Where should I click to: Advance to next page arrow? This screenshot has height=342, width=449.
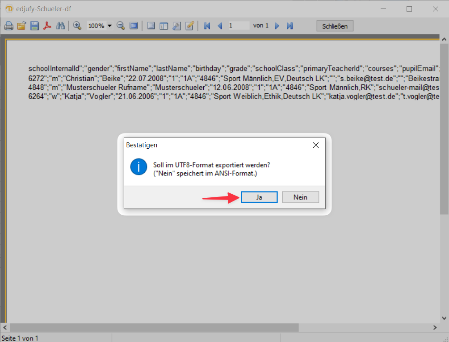point(277,25)
